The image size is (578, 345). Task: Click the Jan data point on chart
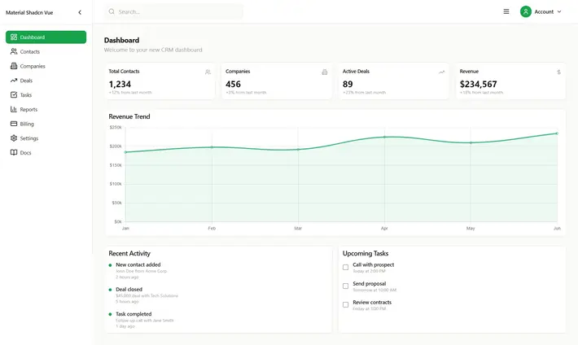pyautogui.click(x=125, y=152)
